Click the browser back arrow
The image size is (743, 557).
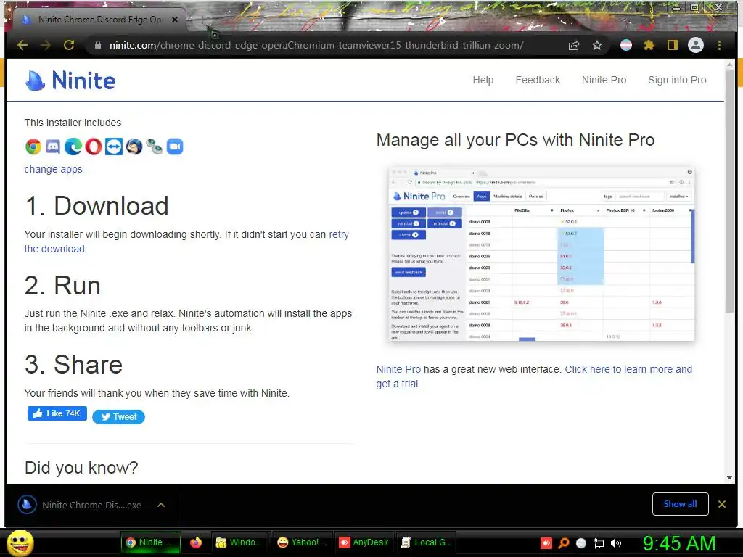pos(22,46)
